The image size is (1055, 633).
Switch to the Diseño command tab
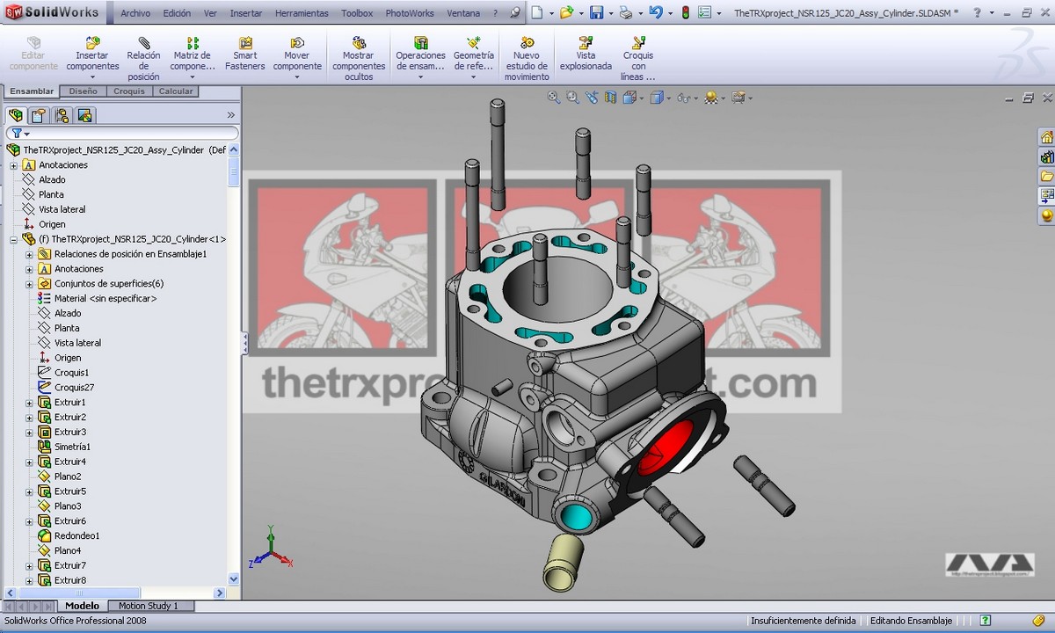84,91
